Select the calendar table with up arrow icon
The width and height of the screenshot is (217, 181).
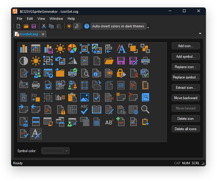(x=48, y=73)
